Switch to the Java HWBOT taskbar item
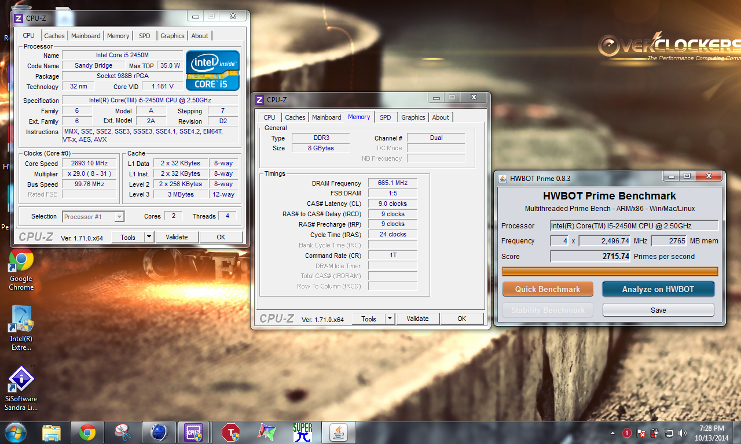Image resolution: width=741 pixels, height=444 pixels. (339, 432)
